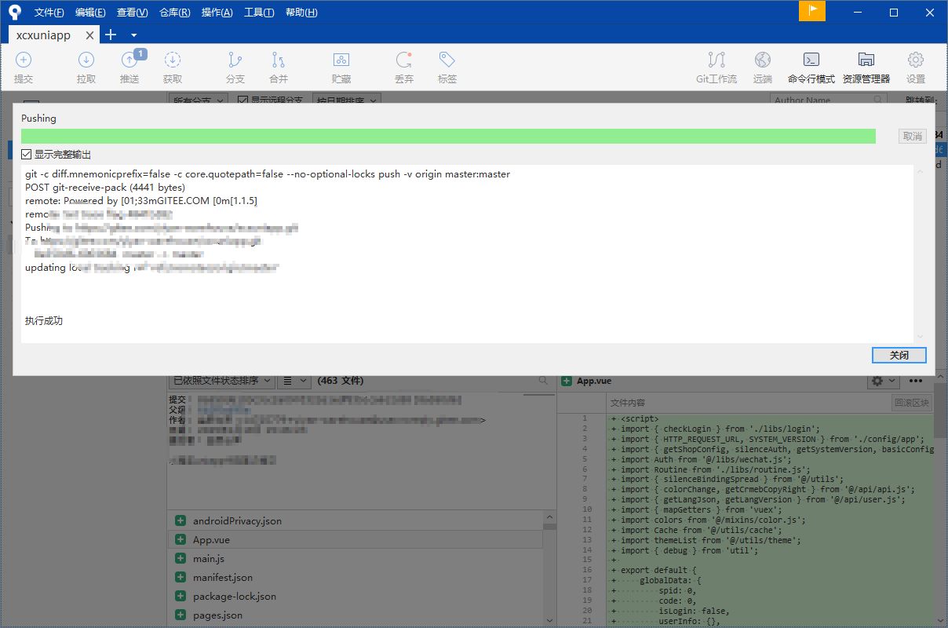Switch to the xcxuniapp repository tab
The height and width of the screenshot is (628, 948).
pos(43,35)
